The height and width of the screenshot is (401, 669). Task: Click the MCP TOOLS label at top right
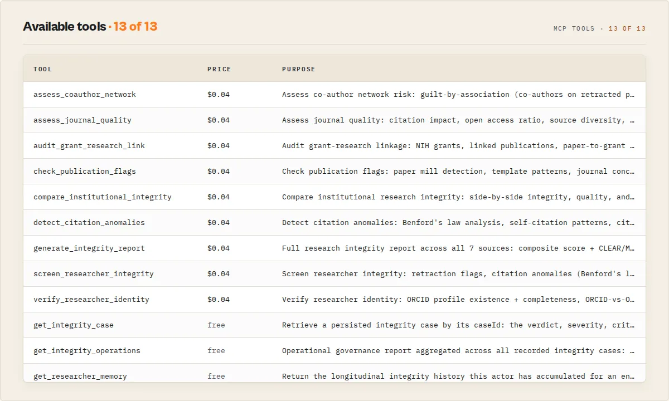click(574, 28)
